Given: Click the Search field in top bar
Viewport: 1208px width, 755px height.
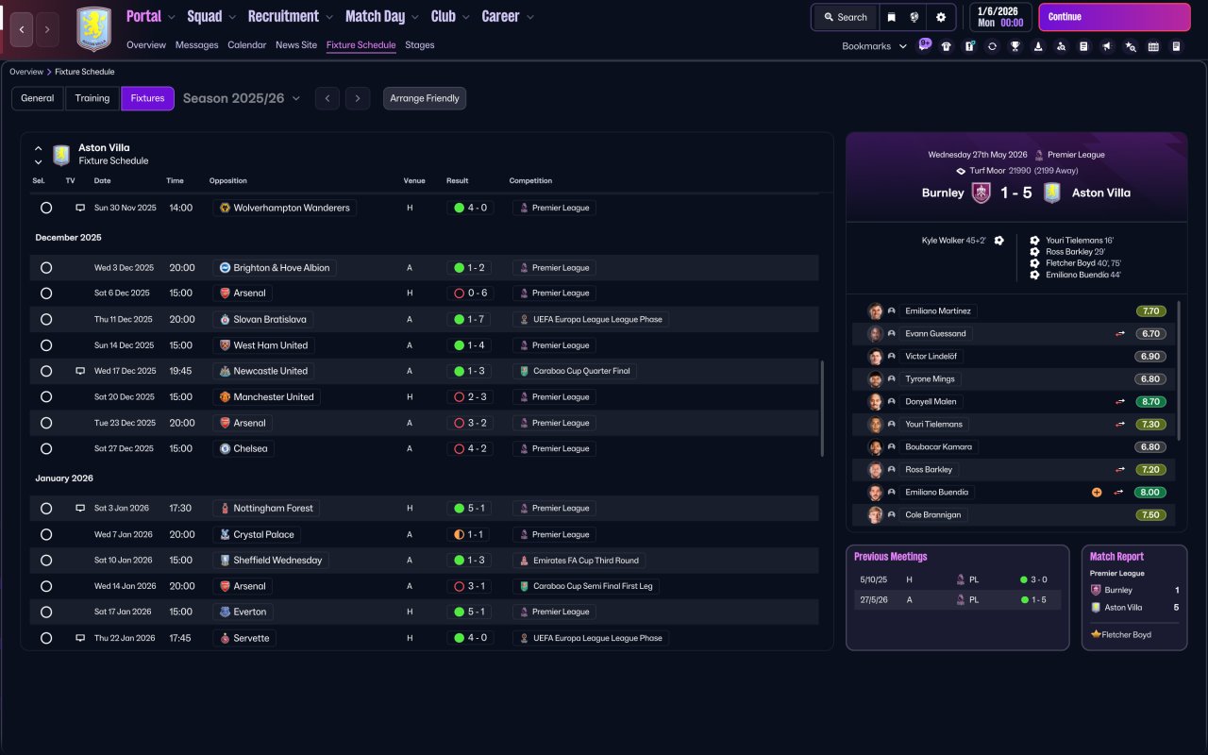Looking at the screenshot, I should coord(846,17).
